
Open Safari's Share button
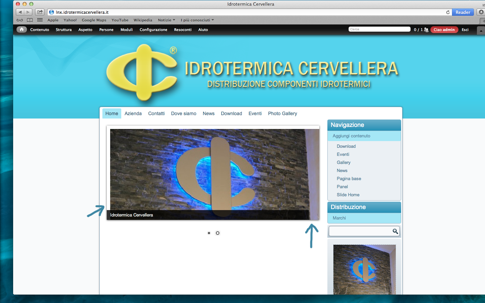40,12
